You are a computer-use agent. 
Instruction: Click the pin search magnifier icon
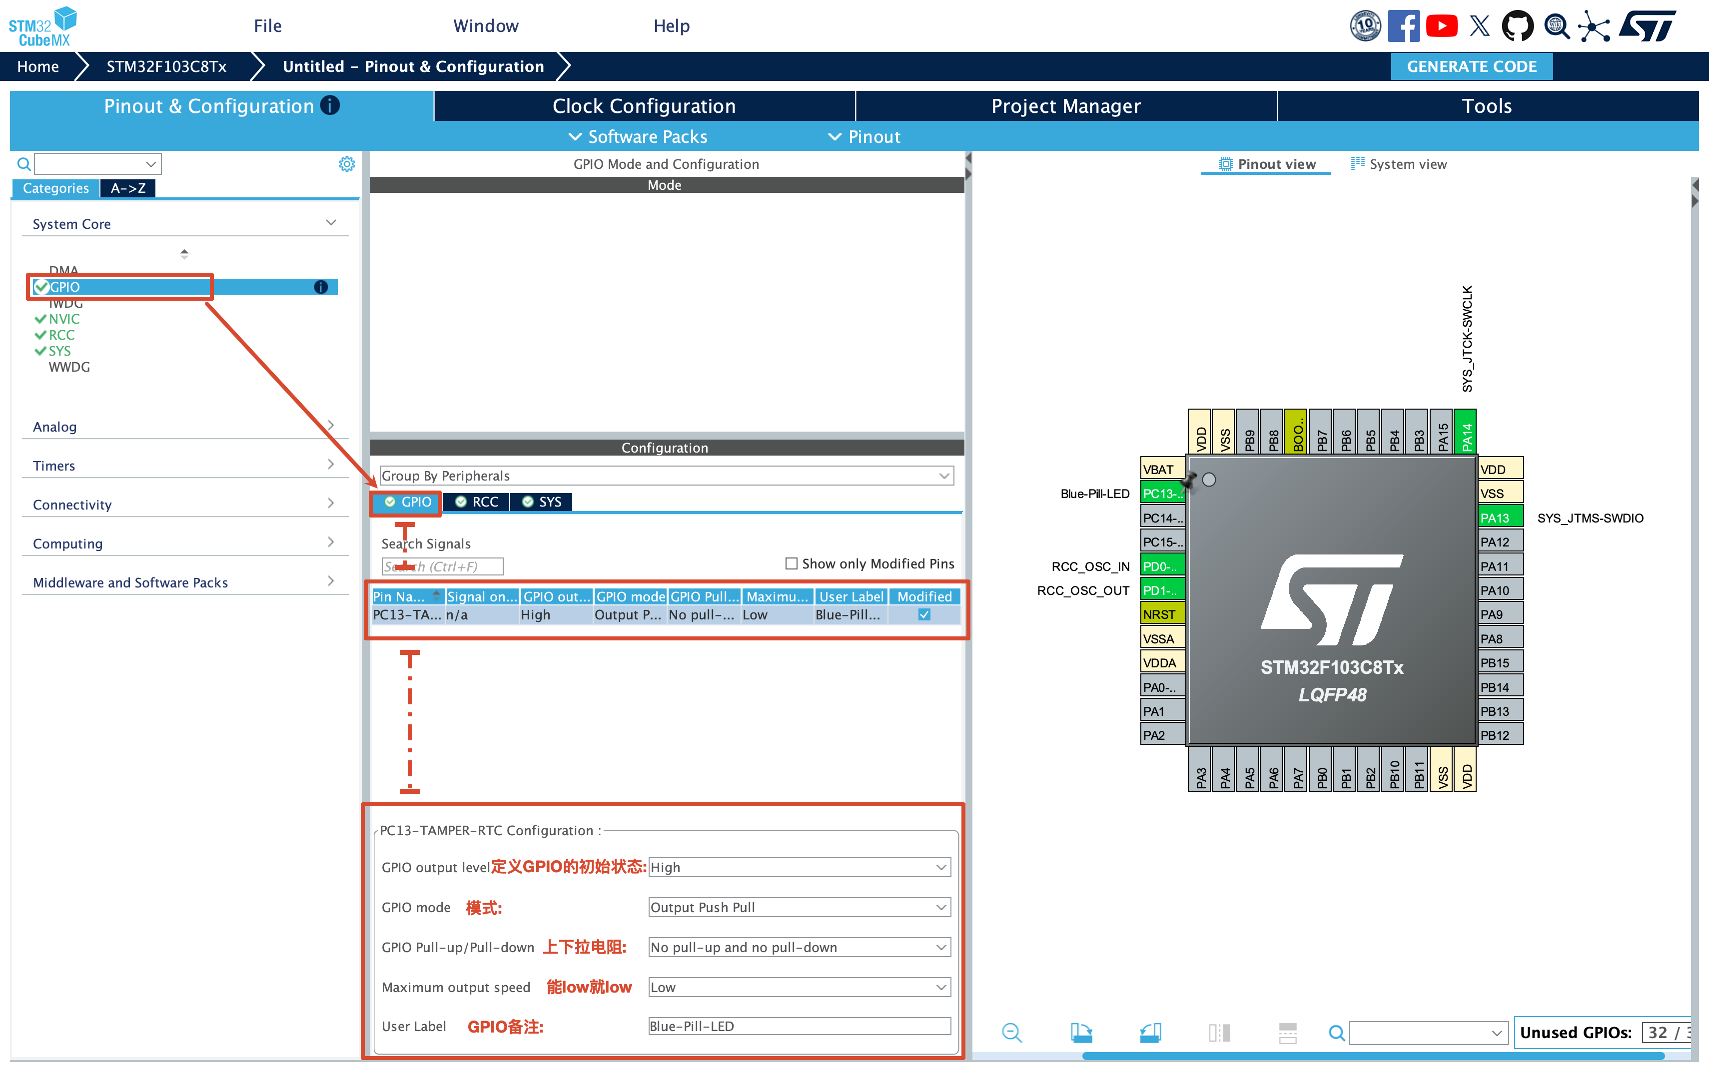[x=1337, y=1033]
